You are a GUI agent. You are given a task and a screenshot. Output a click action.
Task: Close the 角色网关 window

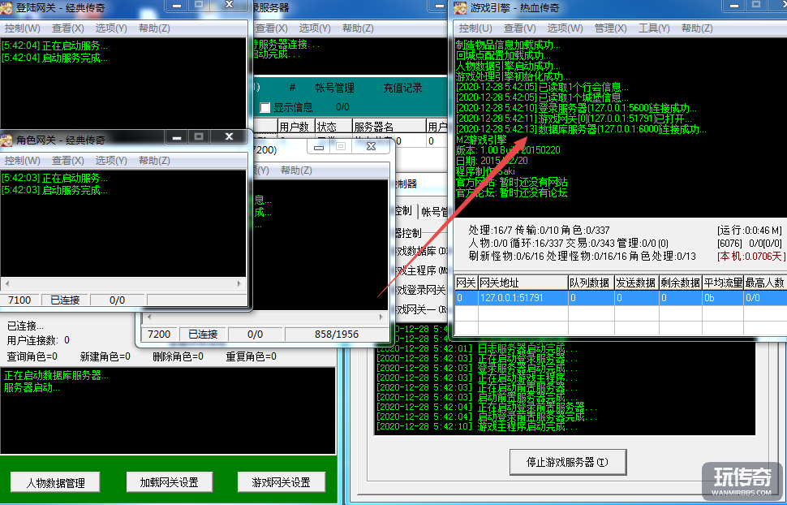click(x=230, y=136)
